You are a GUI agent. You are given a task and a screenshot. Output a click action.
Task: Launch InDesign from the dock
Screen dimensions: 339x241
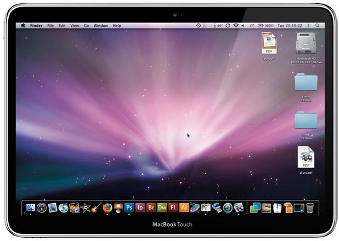click(x=140, y=208)
